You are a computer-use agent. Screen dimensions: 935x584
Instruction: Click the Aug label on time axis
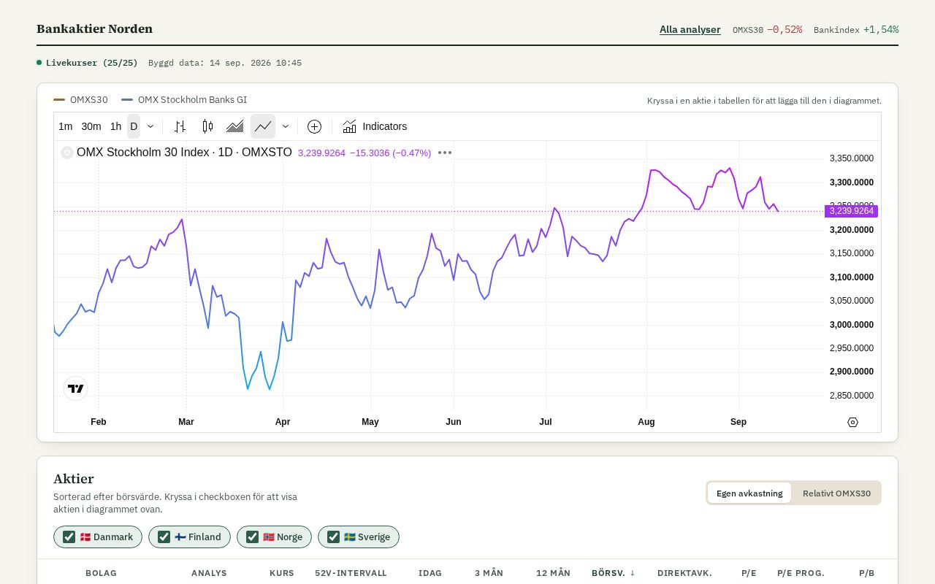pyautogui.click(x=646, y=422)
